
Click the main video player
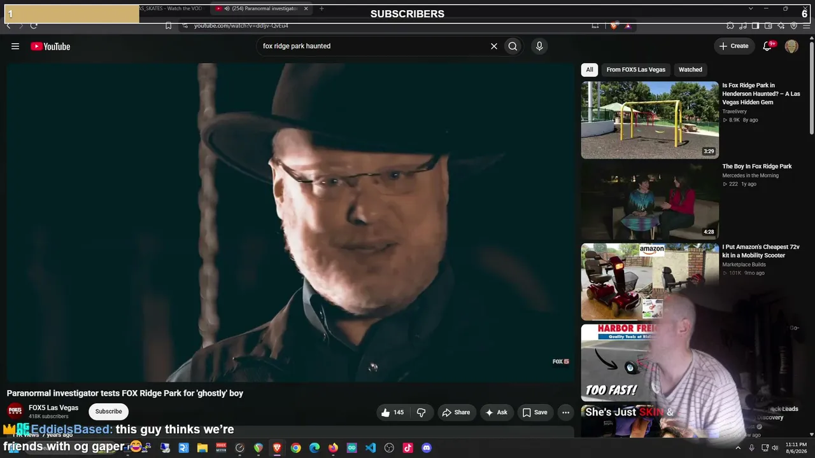(290, 223)
